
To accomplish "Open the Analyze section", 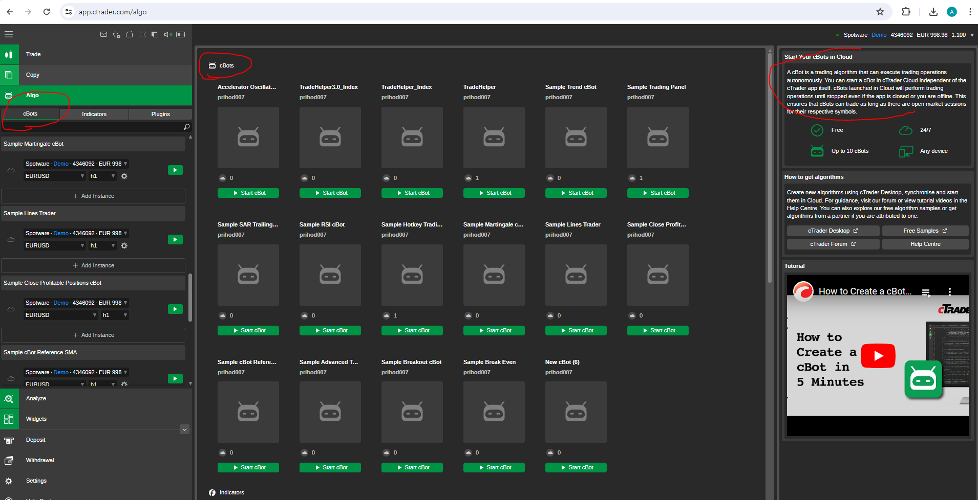I will [x=96, y=398].
